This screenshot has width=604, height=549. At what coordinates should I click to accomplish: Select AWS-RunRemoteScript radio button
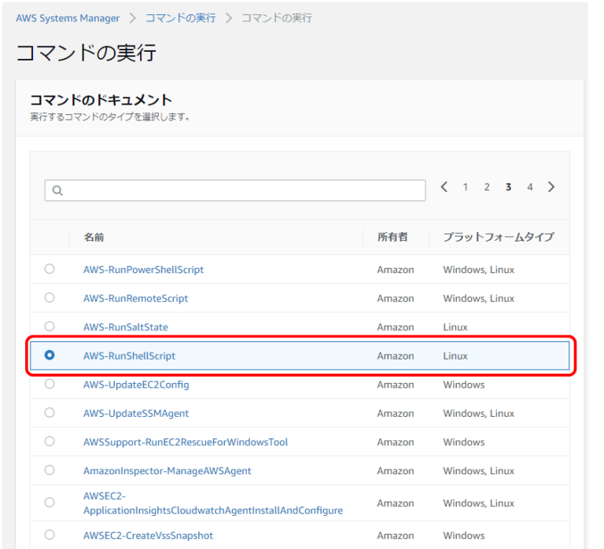point(50,298)
